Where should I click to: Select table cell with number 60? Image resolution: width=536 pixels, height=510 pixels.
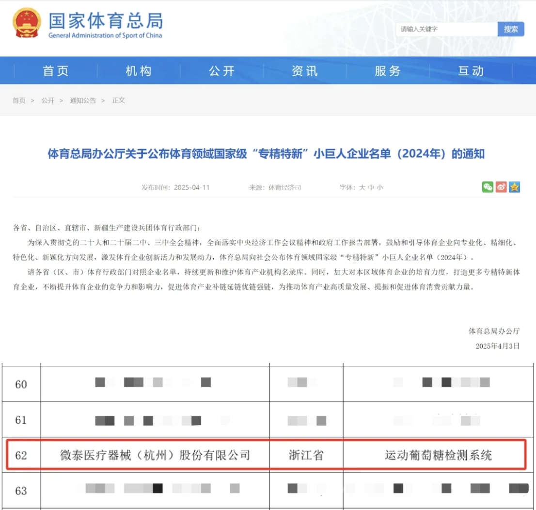pyautogui.click(x=21, y=384)
